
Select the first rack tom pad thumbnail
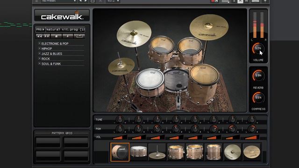tap(176, 152)
